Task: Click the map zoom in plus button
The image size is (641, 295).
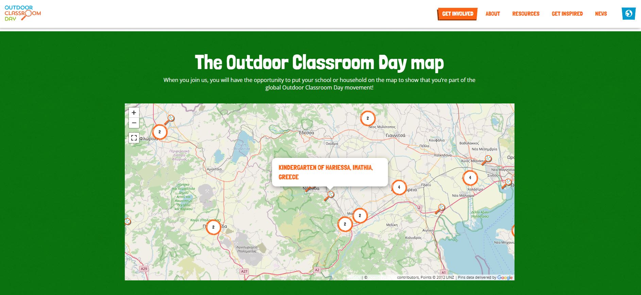Action: 134,113
